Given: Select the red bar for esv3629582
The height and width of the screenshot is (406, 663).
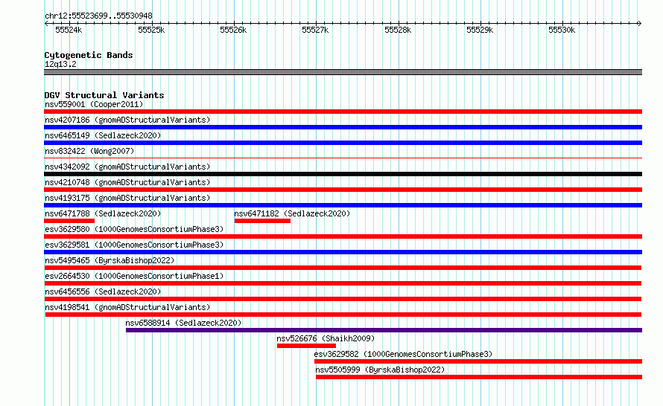Looking at the screenshot, I should (x=478, y=361).
